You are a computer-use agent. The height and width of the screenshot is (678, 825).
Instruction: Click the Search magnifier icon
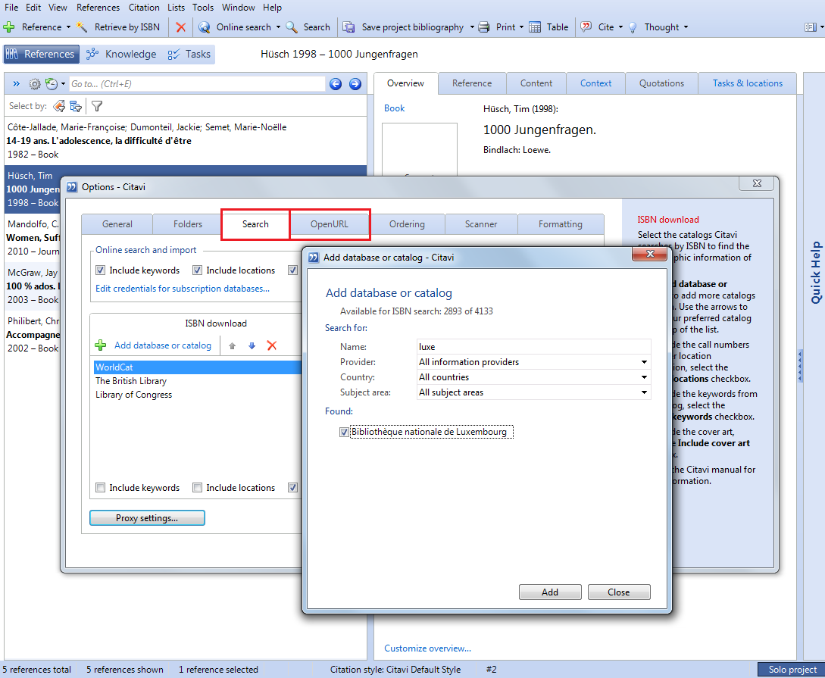292,27
